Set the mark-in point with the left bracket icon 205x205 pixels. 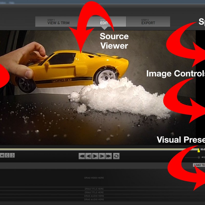click(7, 155)
